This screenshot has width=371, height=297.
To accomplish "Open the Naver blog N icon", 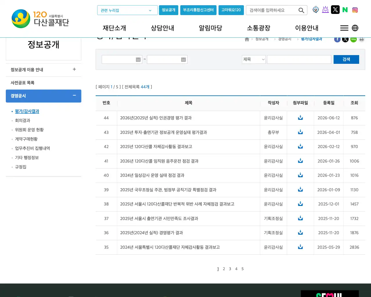I will [345, 10].
